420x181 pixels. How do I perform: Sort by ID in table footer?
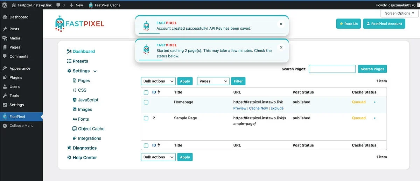[156, 145]
